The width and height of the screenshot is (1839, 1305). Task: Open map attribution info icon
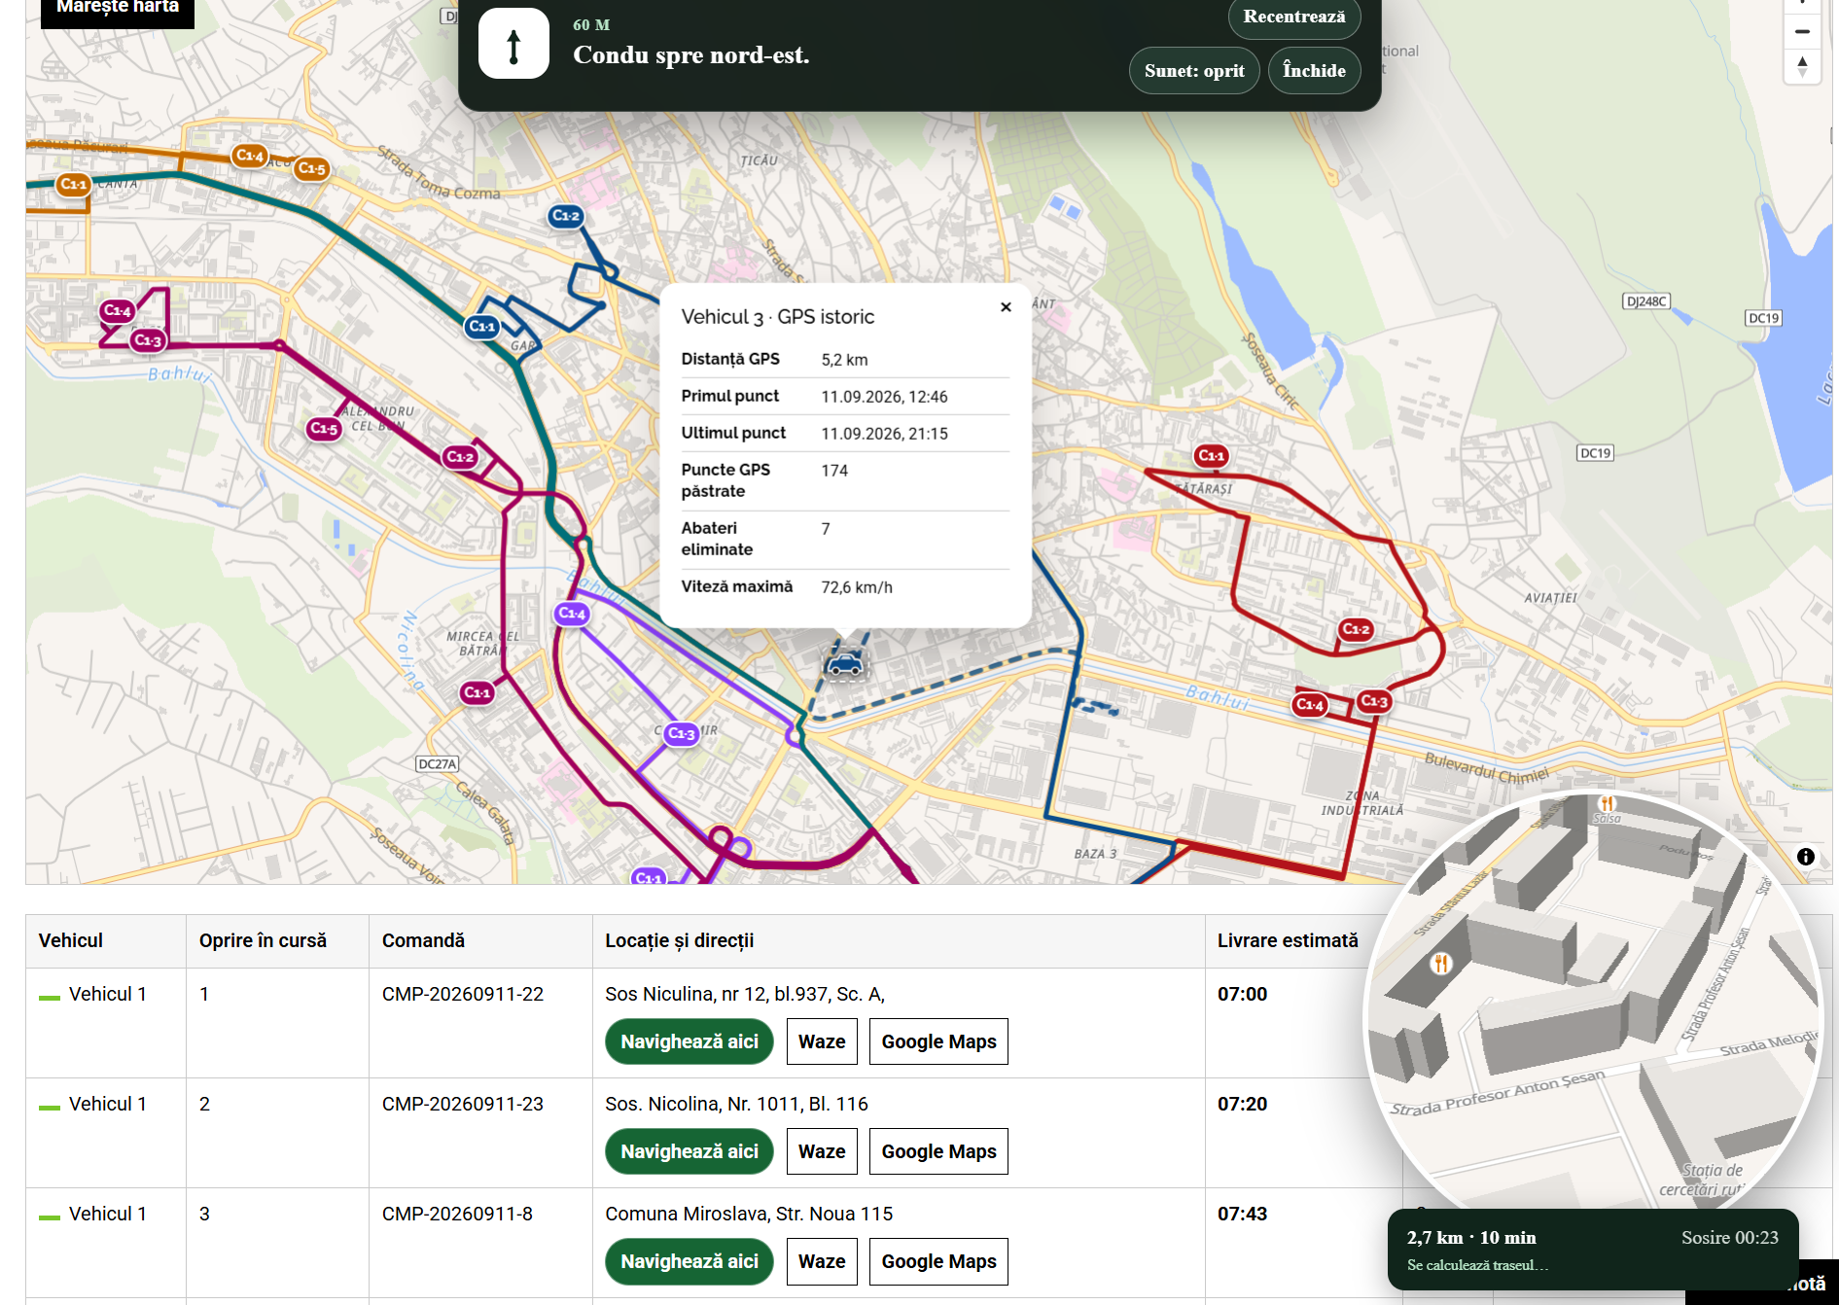(x=1806, y=857)
